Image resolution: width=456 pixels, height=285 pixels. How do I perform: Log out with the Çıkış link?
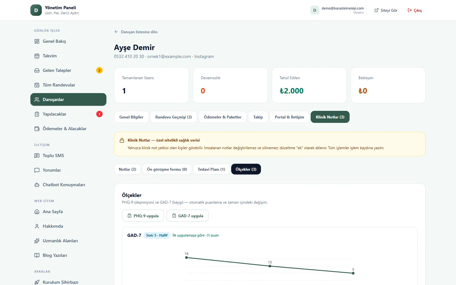415,10
